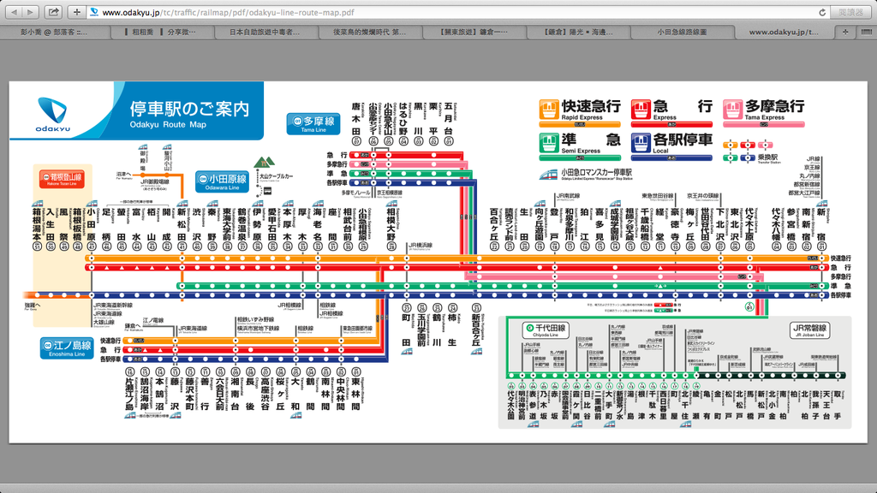The image size is (877, 493).
Task: Switch to the 粗粗喬 分享微 tab
Action: (160, 33)
